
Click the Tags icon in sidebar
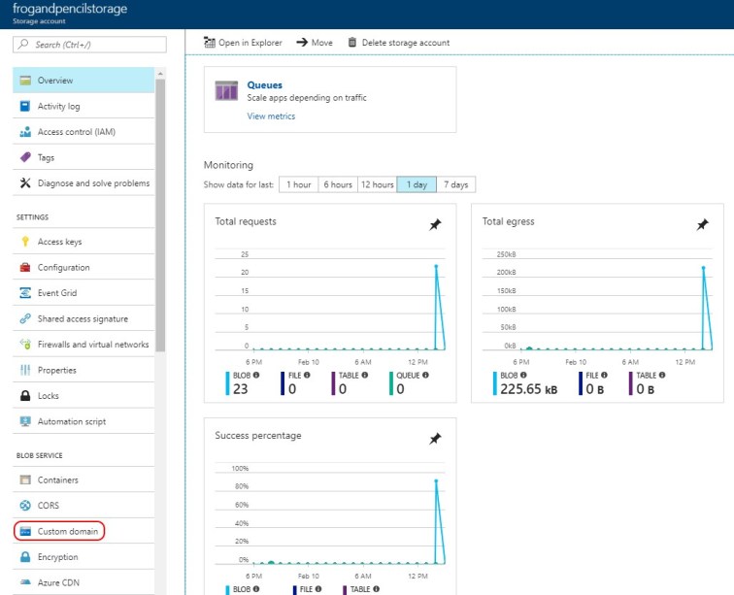(x=25, y=157)
